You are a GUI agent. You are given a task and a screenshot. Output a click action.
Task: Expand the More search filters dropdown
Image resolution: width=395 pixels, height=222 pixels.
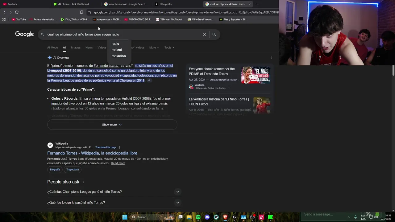154,47
